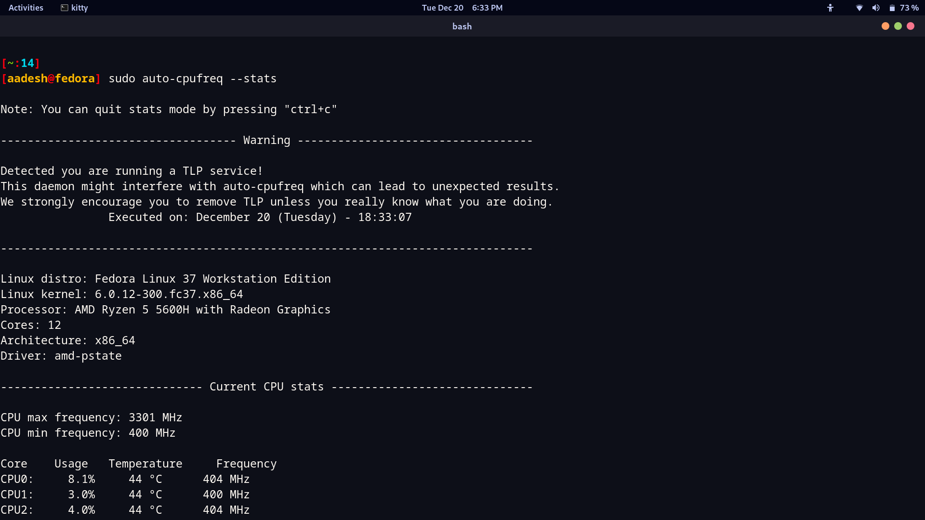Click the kitty terminal icon beside the app name
The image size is (925, 520).
click(x=64, y=8)
